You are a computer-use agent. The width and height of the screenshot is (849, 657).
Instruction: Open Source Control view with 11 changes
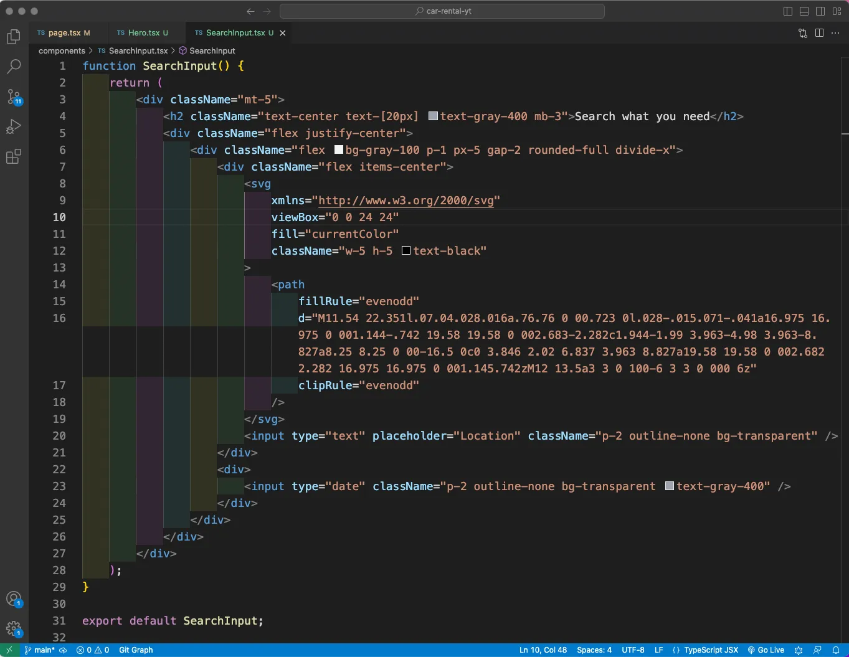(14, 97)
